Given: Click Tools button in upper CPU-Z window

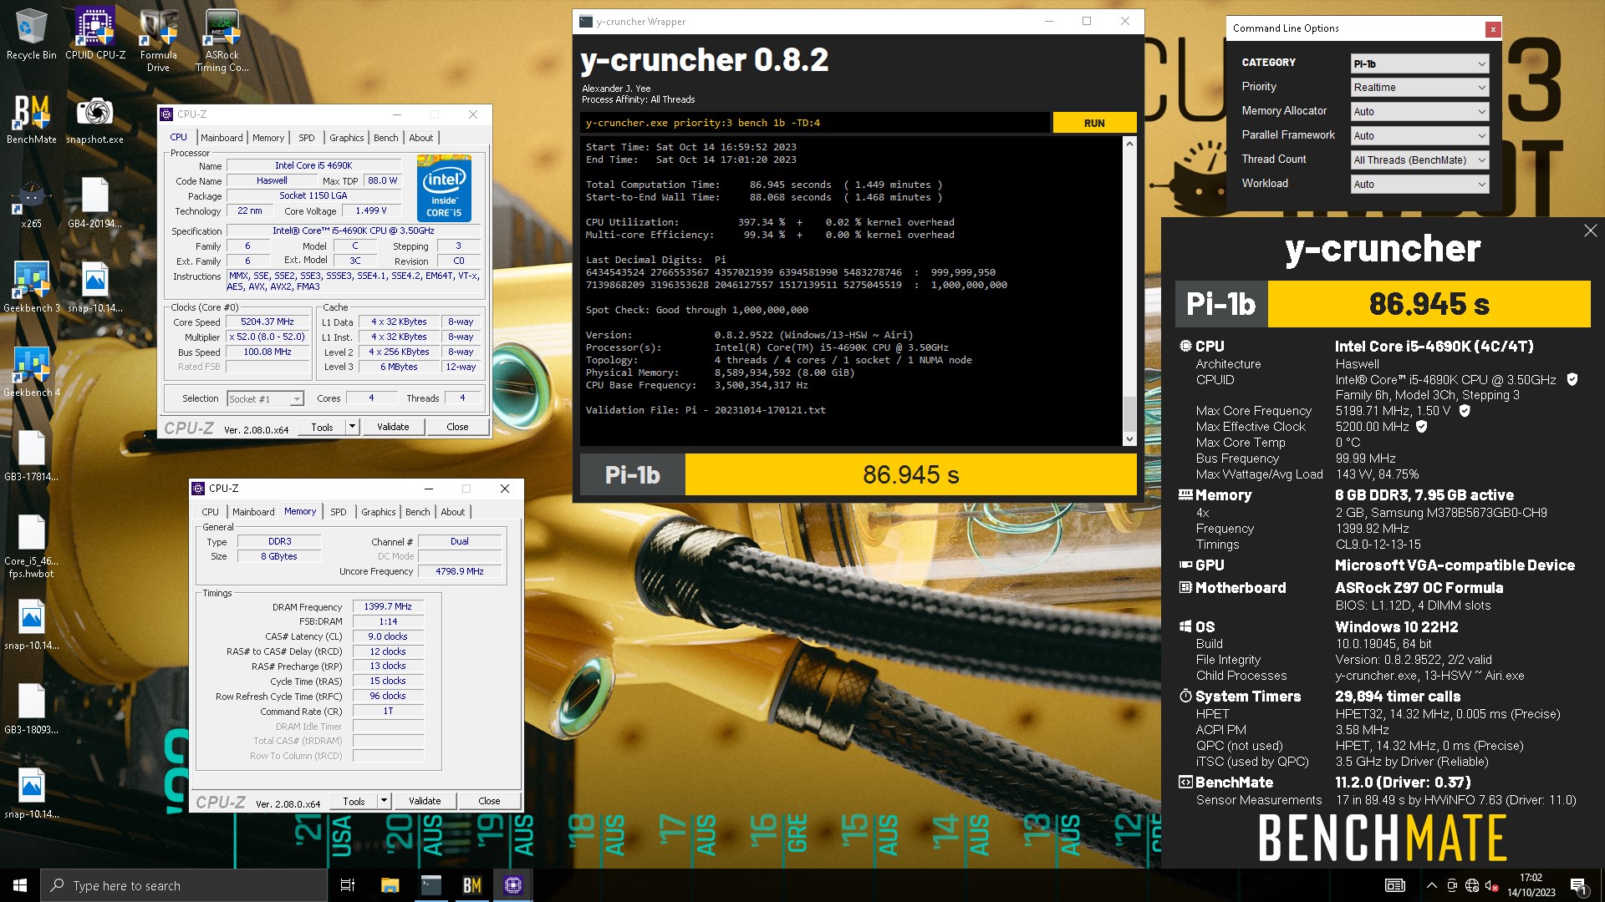Looking at the screenshot, I should [x=323, y=427].
